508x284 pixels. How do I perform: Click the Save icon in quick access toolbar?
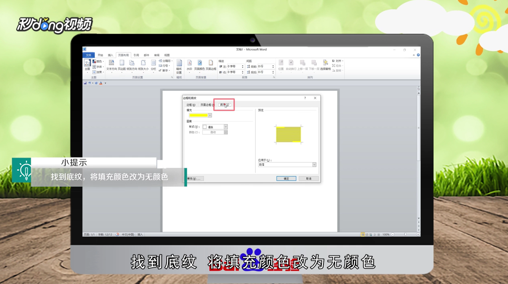point(85,83)
